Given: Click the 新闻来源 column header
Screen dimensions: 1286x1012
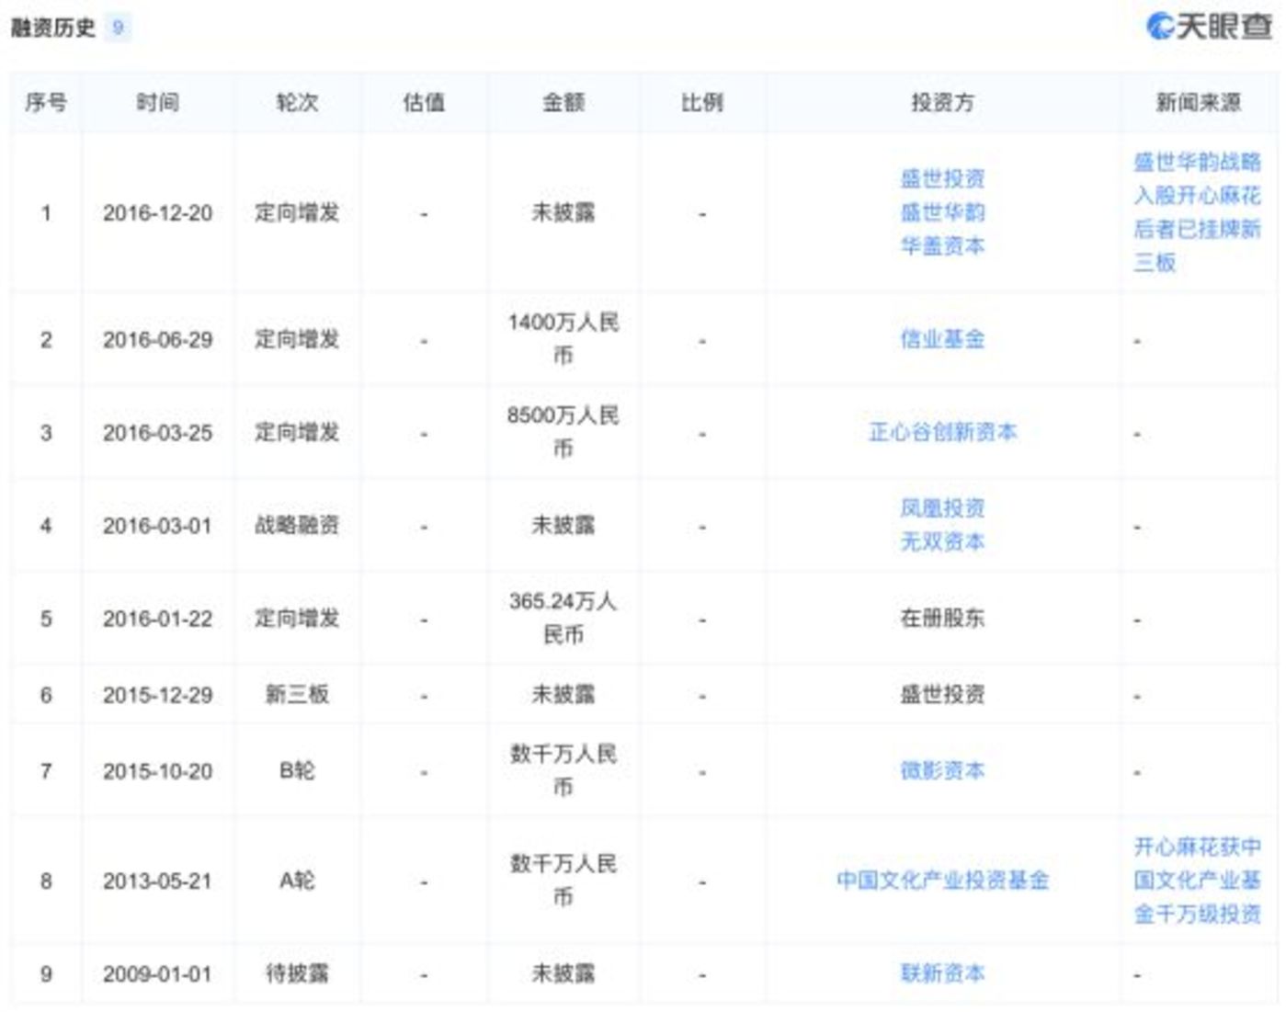Looking at the screenshot, I should coord(1198,102).
